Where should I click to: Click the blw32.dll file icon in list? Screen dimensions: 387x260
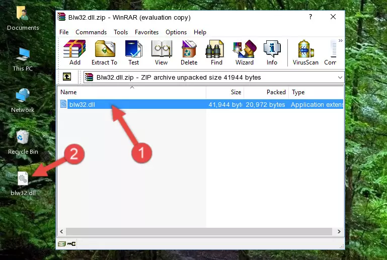click(63, 104)
